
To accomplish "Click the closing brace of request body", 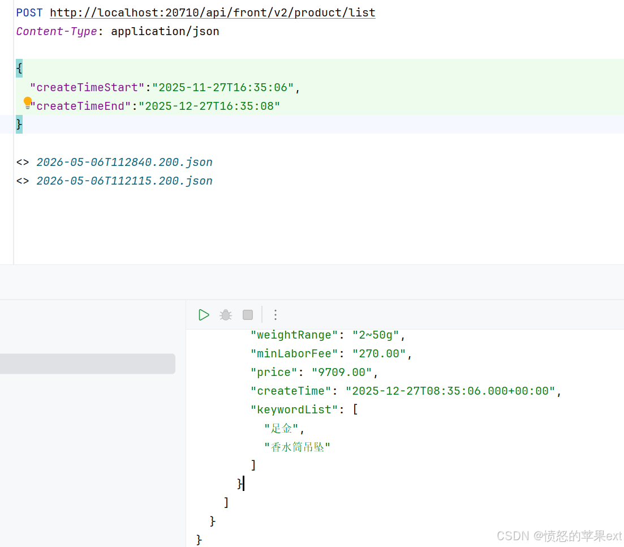I will pyautogui.click(x=19, y=125).
